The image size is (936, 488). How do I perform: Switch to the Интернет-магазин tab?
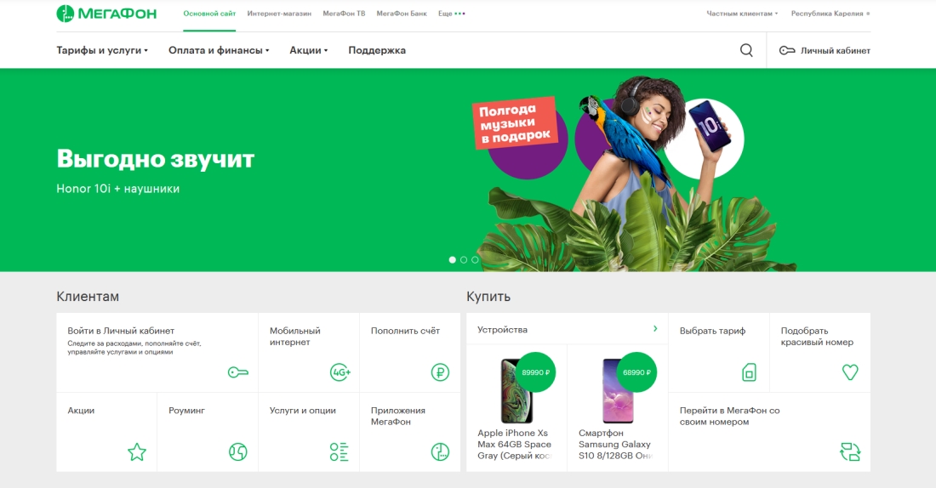[279, 14]
